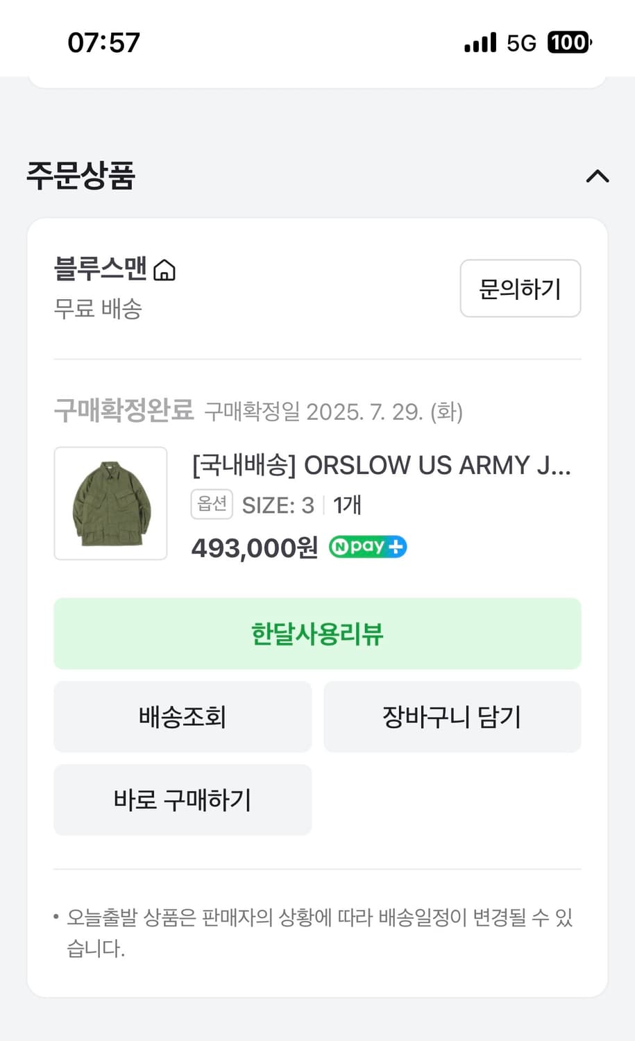Screen dimensions: 635x1041
Task: Track delivery with 배송조회 button
Action: (183, 717)
